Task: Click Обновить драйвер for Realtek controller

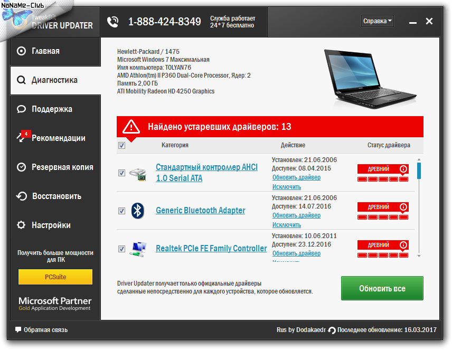Action: click(296, 253)
